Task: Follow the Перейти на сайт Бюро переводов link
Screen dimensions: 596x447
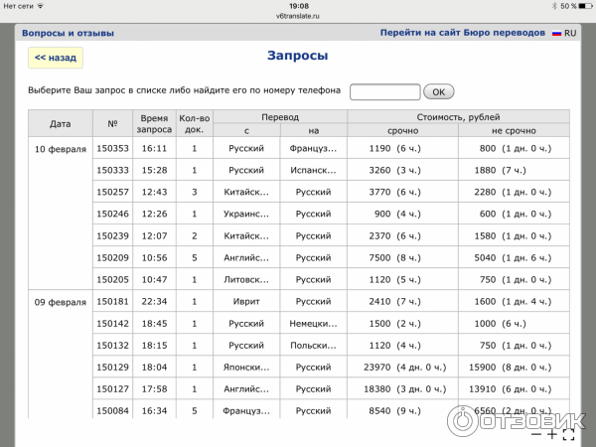Action: click(463, 34)
